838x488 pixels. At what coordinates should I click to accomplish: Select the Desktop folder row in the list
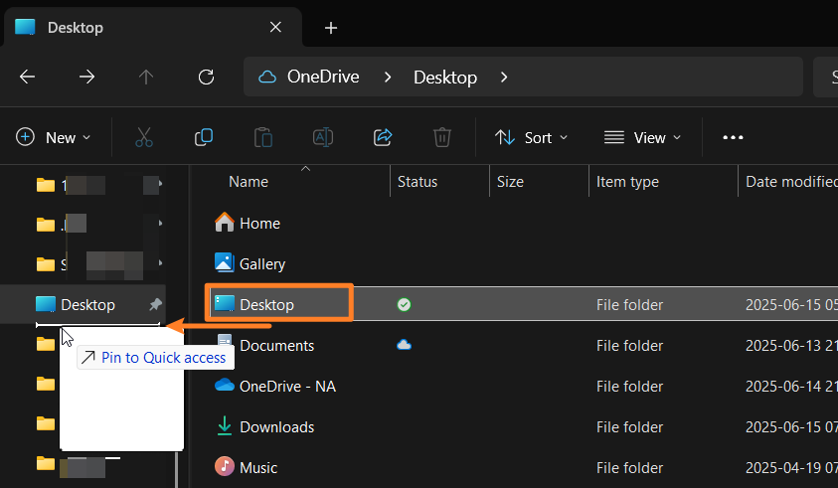point(524,304)
